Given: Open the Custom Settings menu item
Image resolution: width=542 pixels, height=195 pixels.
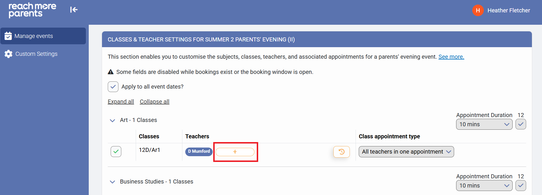Looking at the screenshot, I should point(36,54).
